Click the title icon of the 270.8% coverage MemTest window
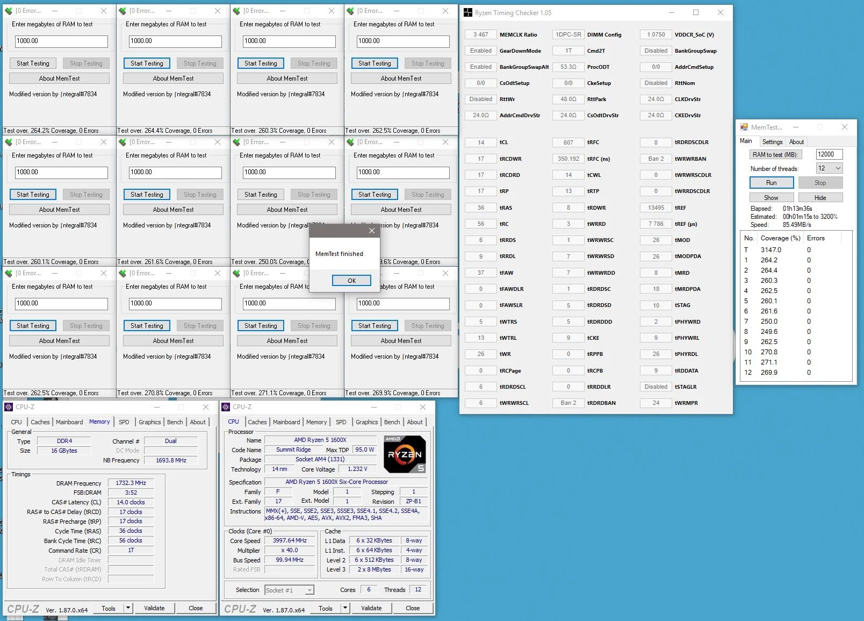Image resolution: width=864 pixels, height=621 pixels. pyautogui.click(x=123, y=273)
